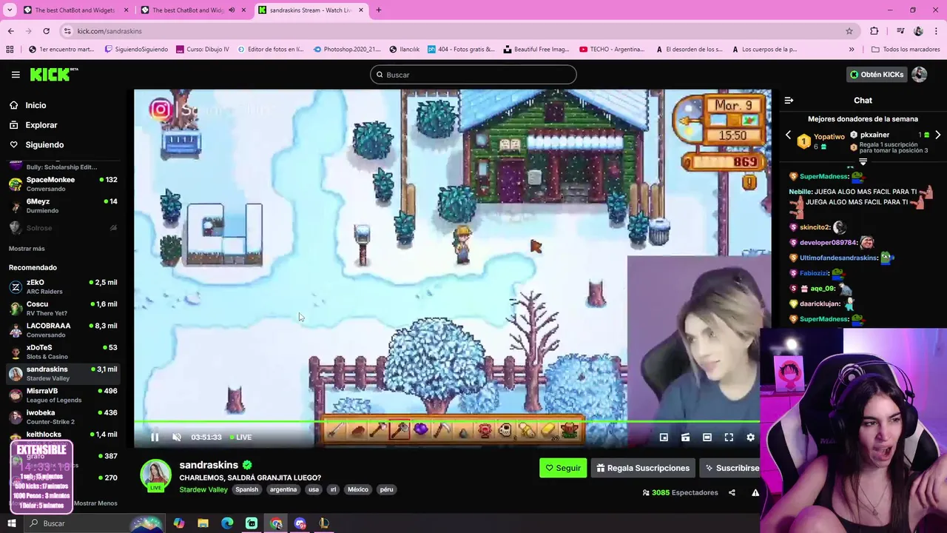The image size is (947, 533).
Task: Open Todos los marcadores folder
Action: point(906,50)
